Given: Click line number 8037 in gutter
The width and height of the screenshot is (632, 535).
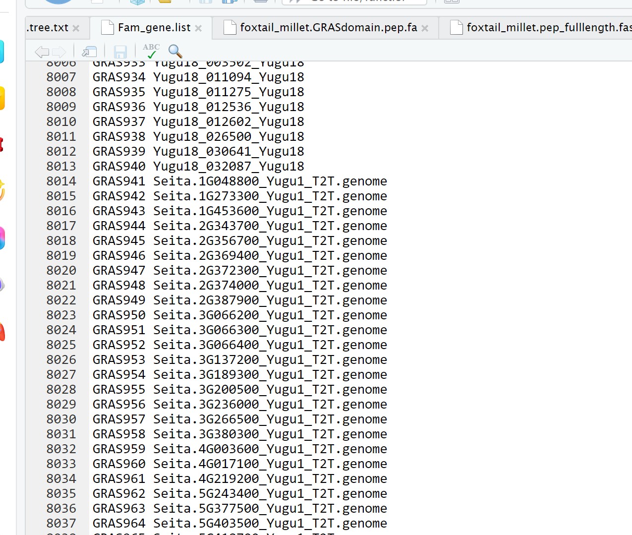Looking at the screenshot, I should point(61,524).
